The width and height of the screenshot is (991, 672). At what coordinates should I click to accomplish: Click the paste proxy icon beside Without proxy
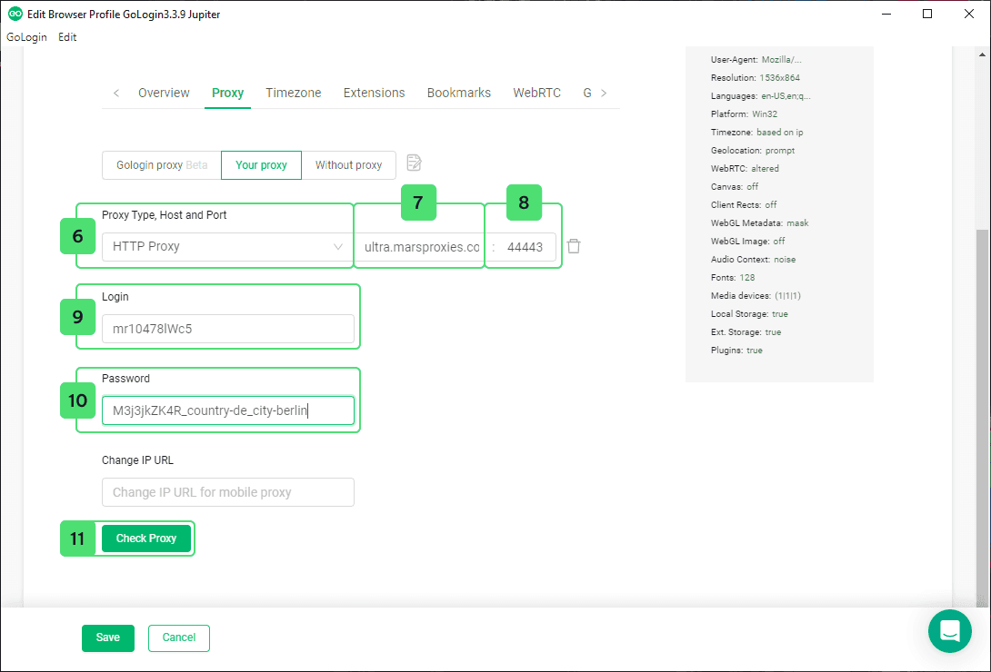[414, 163]
